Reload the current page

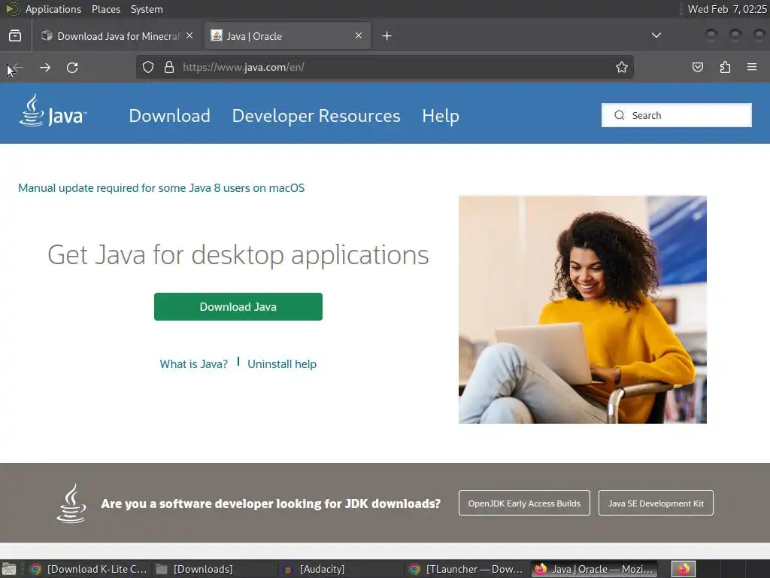pyautogui.click(x=72, y=67)
